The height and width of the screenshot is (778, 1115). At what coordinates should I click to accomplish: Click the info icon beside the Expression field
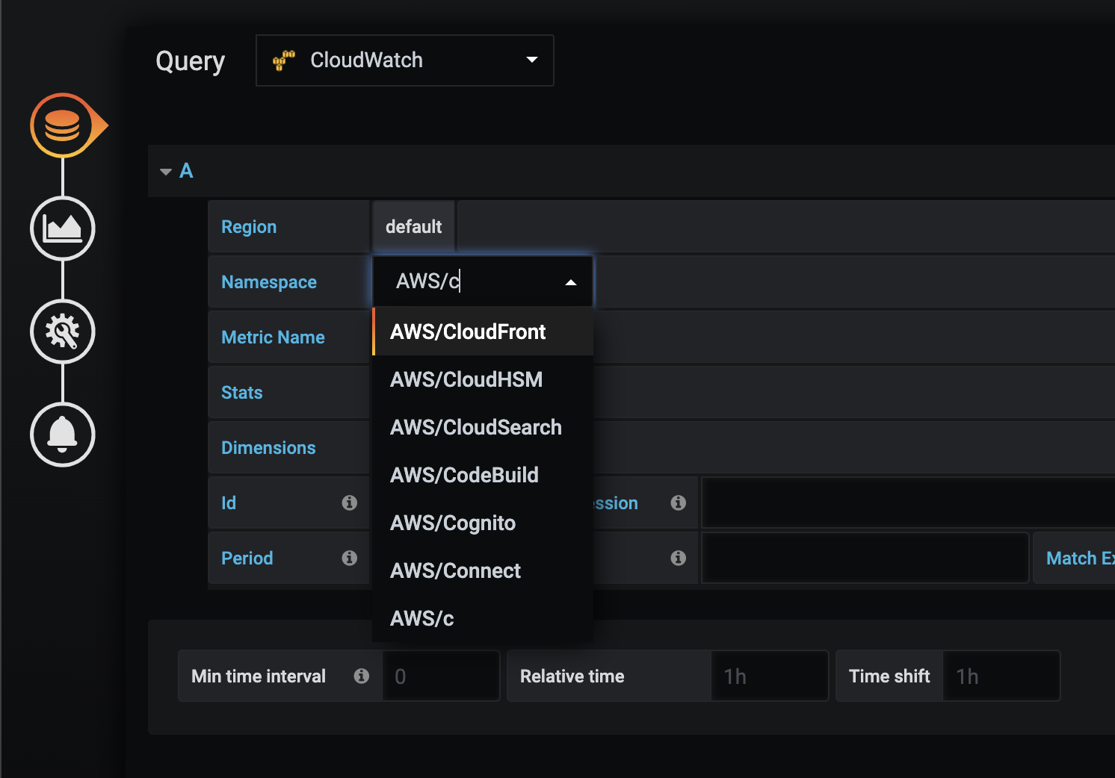point(679,502)
